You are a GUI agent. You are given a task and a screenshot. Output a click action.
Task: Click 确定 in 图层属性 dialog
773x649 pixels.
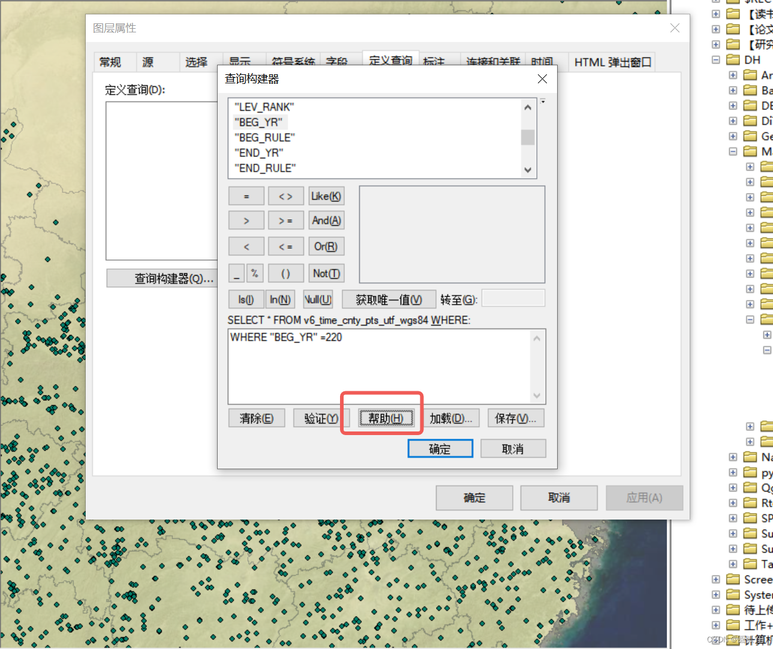(474, 498)
